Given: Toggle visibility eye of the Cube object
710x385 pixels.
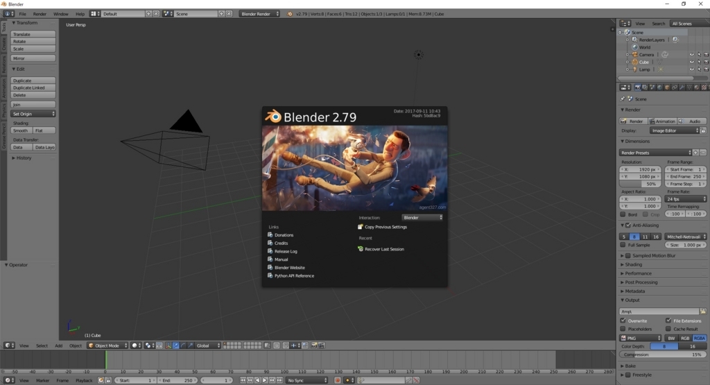Looking at the screenshot, I should click(691, 62).
